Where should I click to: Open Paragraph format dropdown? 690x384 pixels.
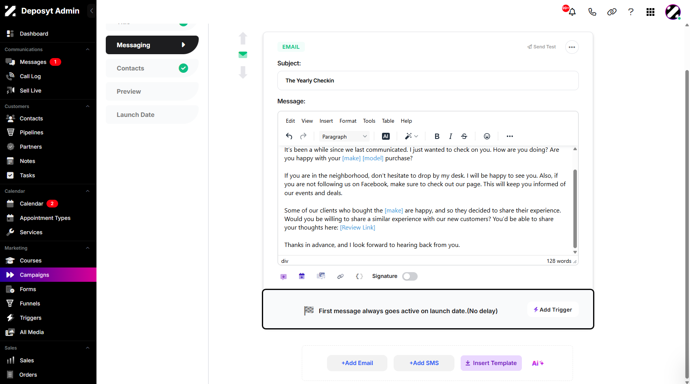344,136
